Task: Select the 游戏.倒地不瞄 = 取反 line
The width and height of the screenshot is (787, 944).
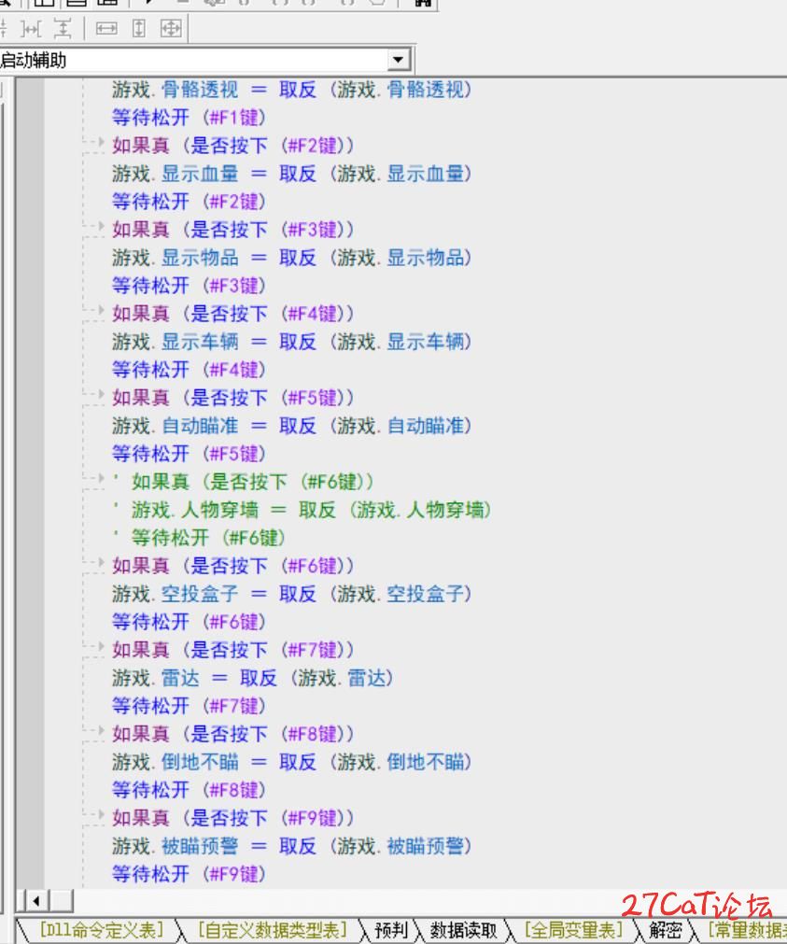Action: point(291,762)
